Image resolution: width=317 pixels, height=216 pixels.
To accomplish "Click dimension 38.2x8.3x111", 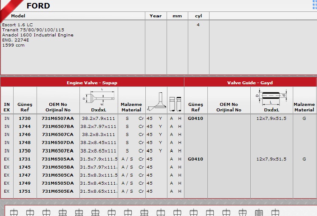I will point(99,135).
